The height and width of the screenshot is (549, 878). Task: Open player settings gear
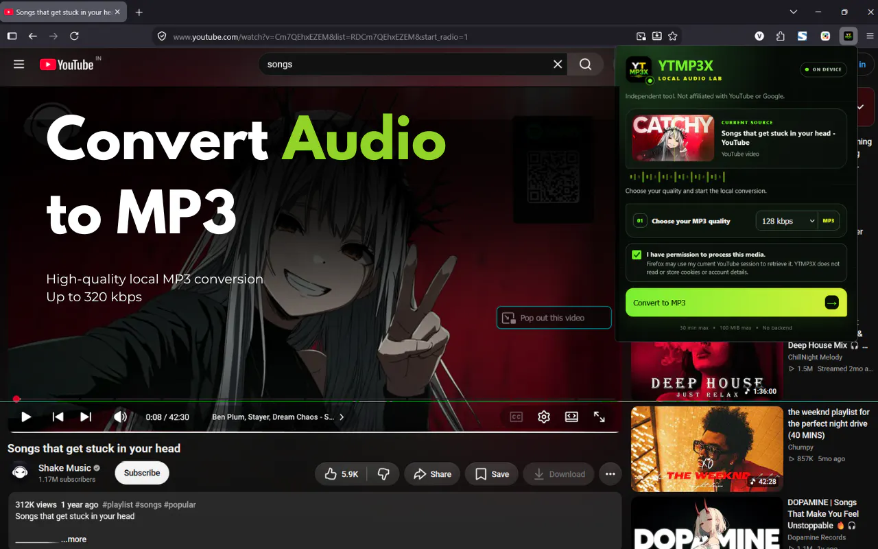tap(544, 417)
